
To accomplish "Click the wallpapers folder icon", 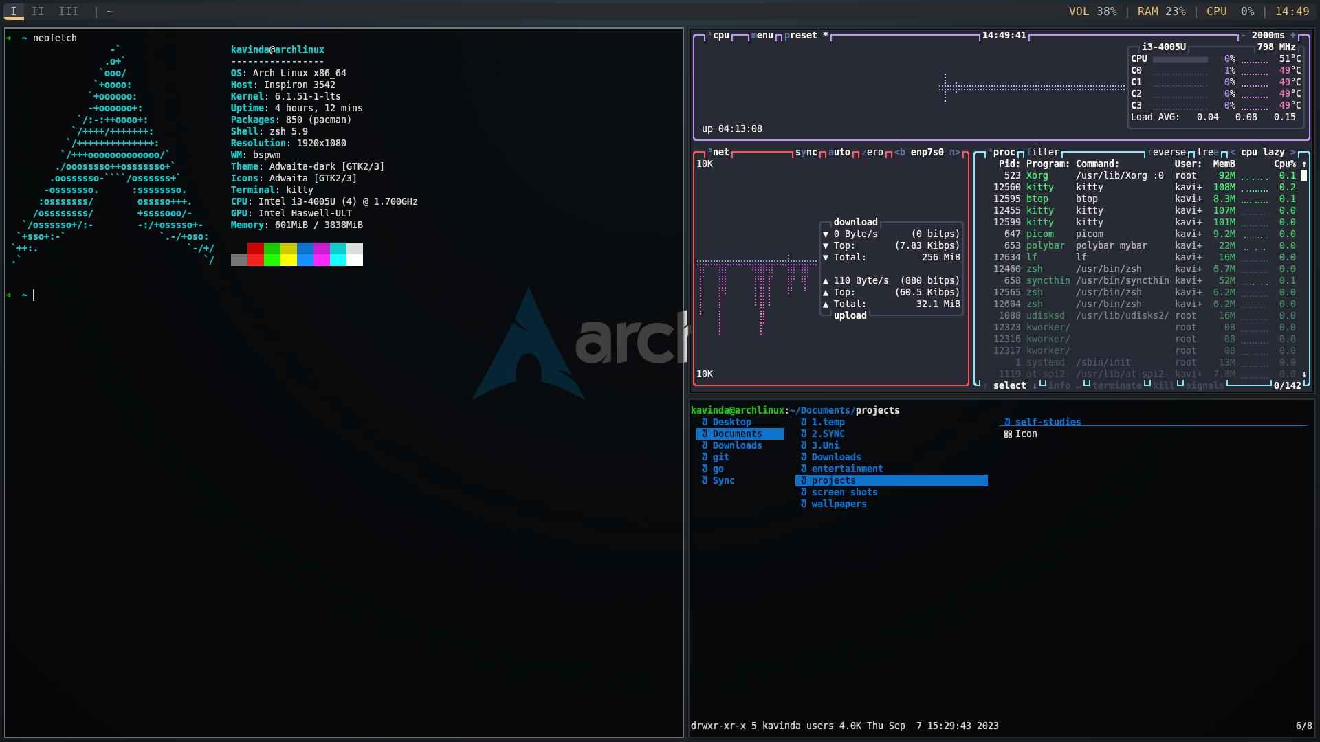I will [804, 504].
